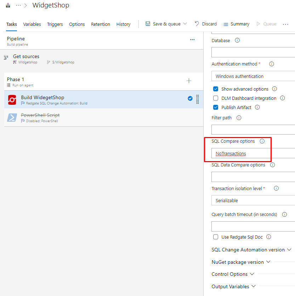Click the Get sources list icon

[x=6, y=57]
